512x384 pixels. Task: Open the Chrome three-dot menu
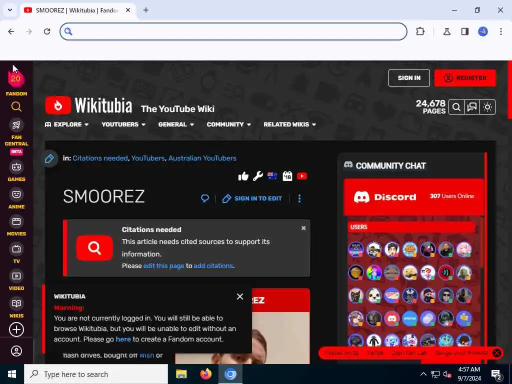pyautogui.click(x=501, y=31)
